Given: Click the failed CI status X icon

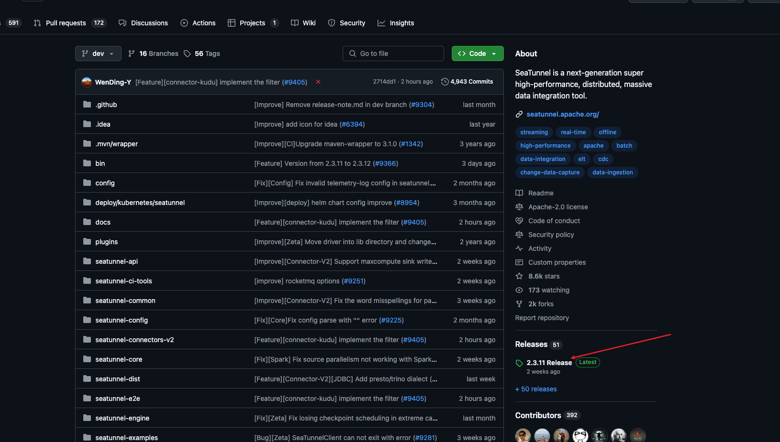Looking at the screenshot, I should pos(318,82).
